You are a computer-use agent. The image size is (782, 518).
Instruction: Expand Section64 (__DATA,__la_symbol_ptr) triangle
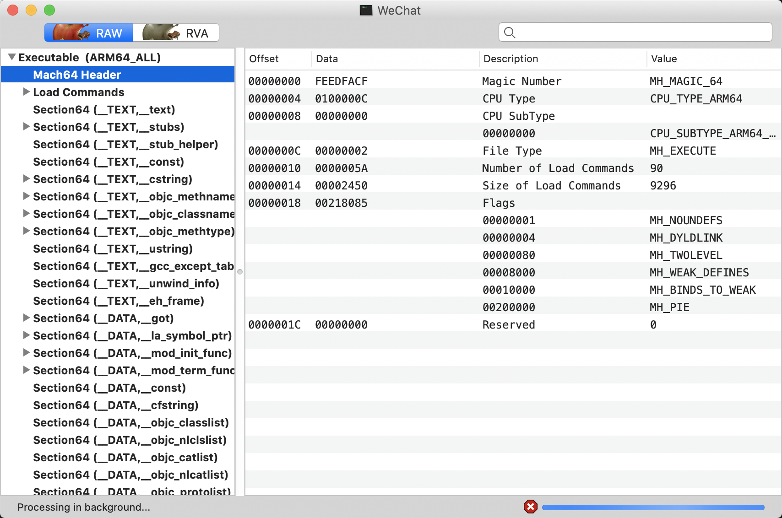pos(27,335)
